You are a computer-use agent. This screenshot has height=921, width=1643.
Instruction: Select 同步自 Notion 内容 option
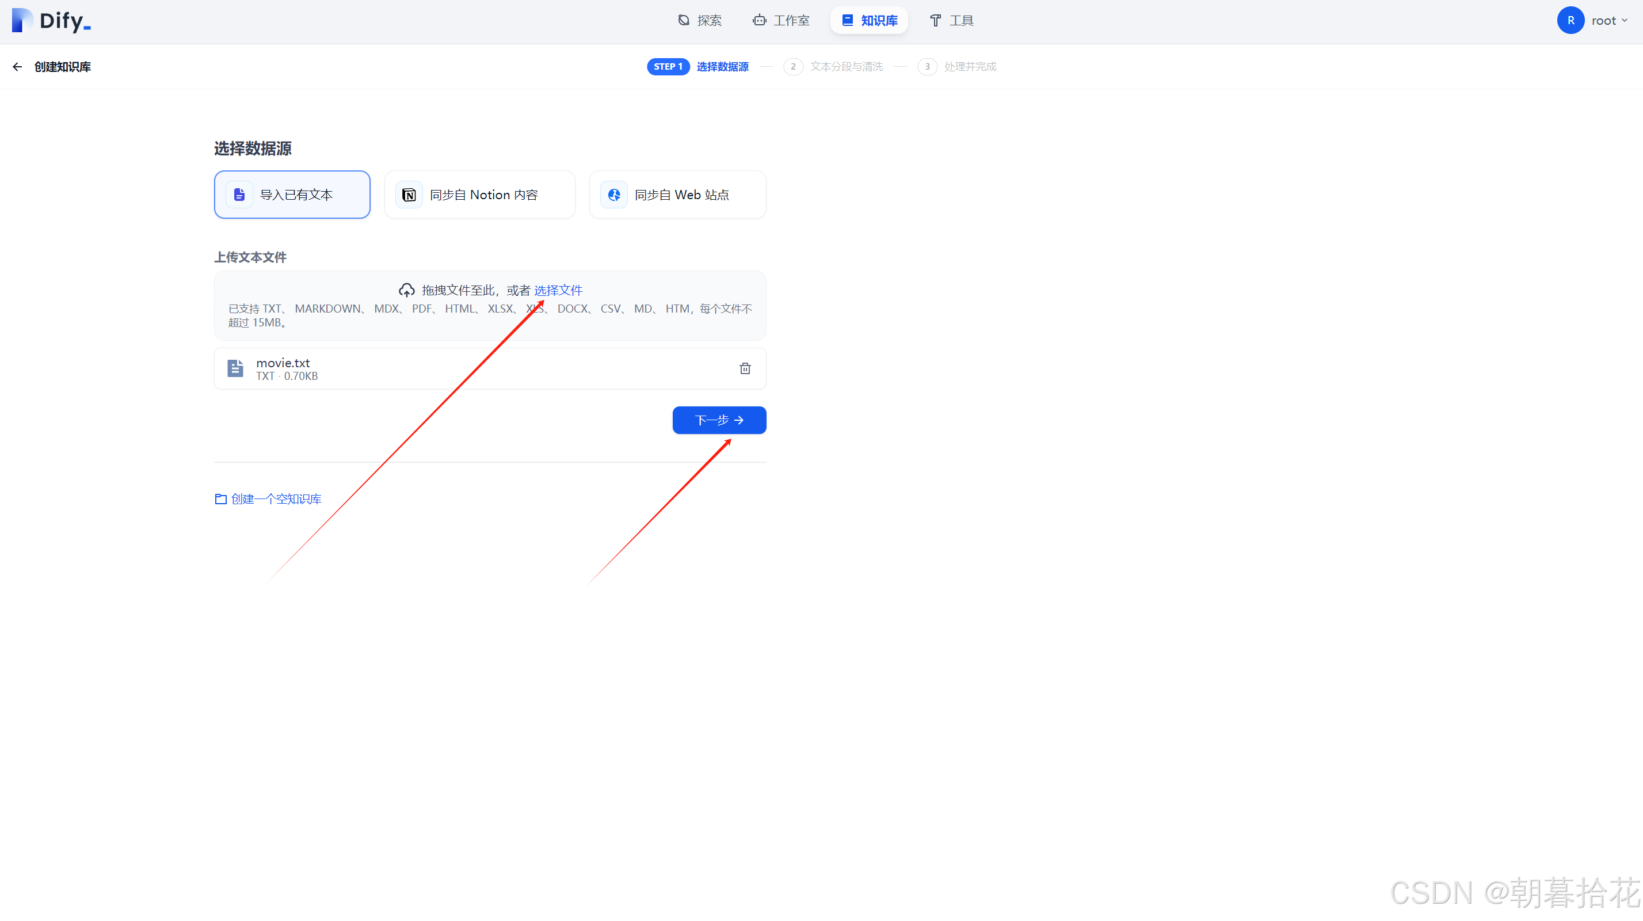[x=479, y=195]
